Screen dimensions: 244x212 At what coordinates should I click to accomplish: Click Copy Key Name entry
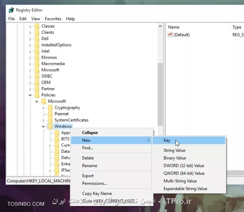[97, 193]
